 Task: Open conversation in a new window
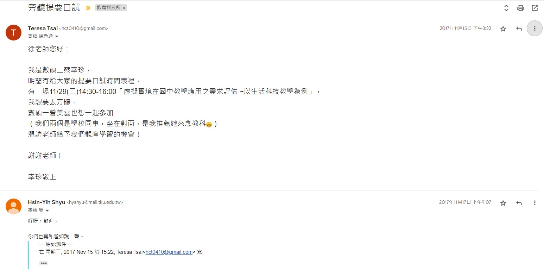[x=534, y=8]
